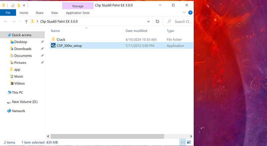This screenshot has width=267, height=146.
Task: Click the CSP_300w_setup application icon
Action: tap(53, 45)
